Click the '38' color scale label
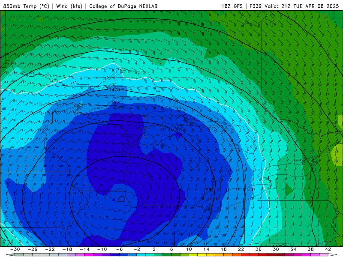The height and width of the screenshot is (257, 343). pos(310,249)
